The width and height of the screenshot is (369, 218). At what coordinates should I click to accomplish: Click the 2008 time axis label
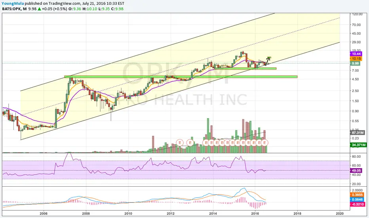pos(86,214)
